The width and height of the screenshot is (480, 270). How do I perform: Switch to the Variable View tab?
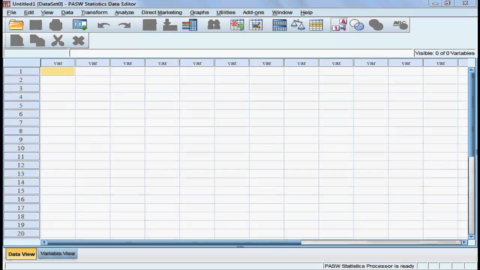[x=58, y=253]
